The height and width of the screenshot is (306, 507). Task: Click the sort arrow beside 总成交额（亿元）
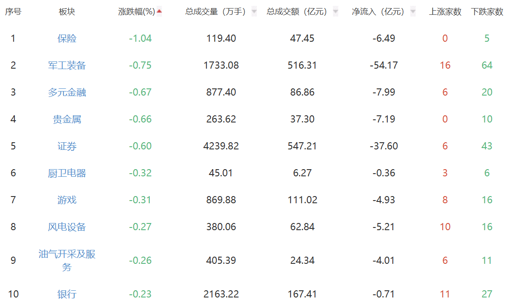pyautogui.click(x=335, y=12)
